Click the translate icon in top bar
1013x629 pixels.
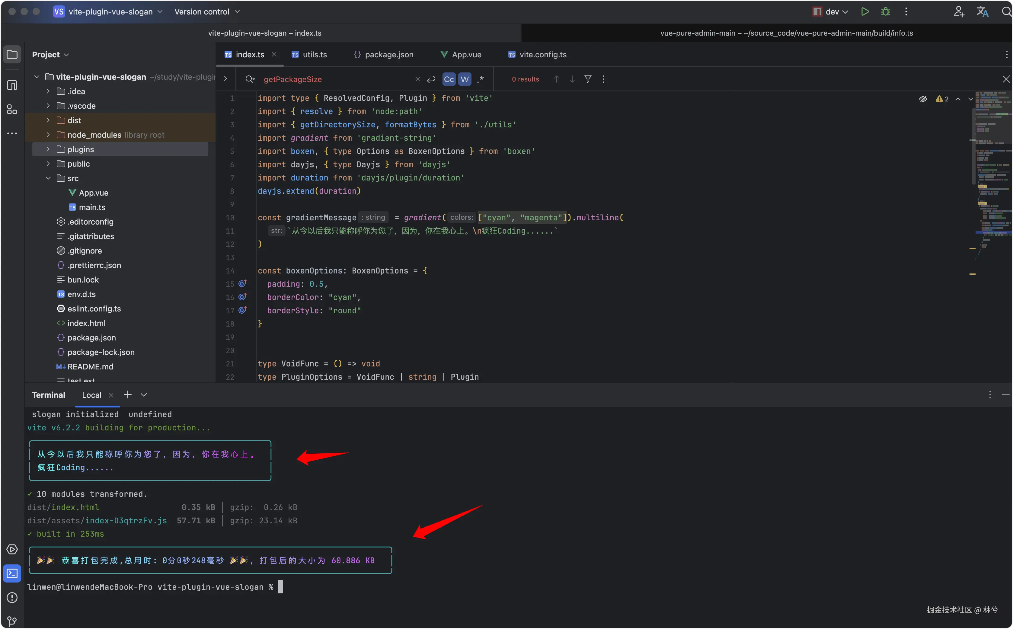coord(982,12)
